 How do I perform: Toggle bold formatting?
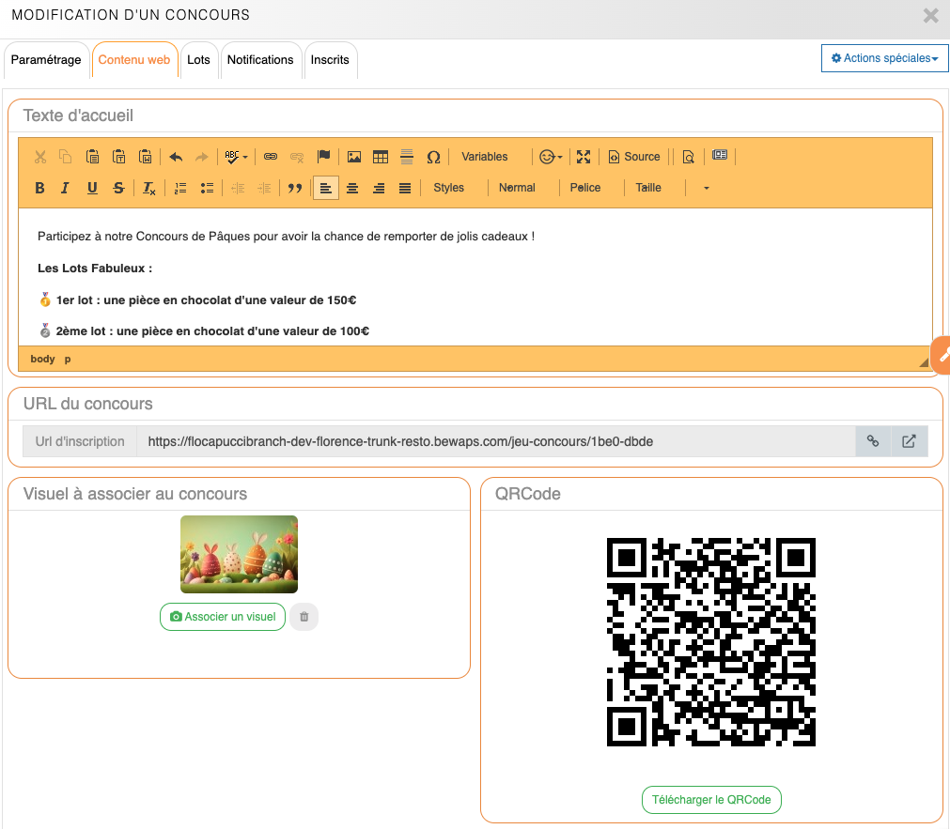[x=39, y=188]
